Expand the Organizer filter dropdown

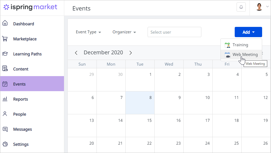(x=124, y=32)
